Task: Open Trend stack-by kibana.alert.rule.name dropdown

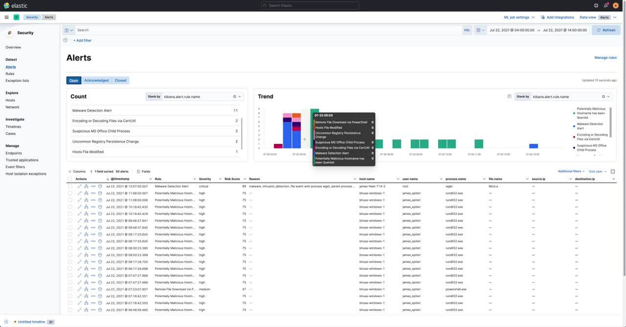Action: (571, 96)
